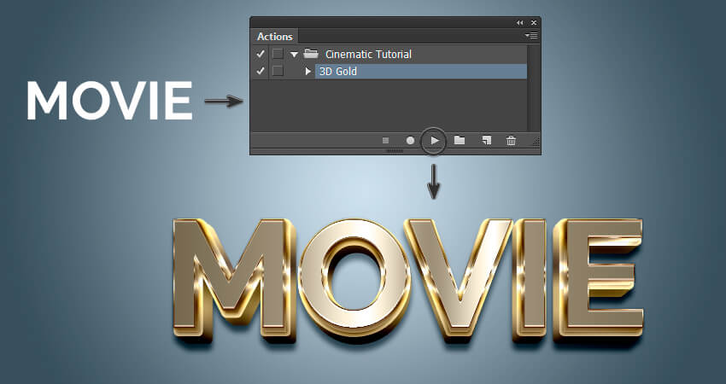
Task: Delete action using the trash icon
Action: (511, 141)
